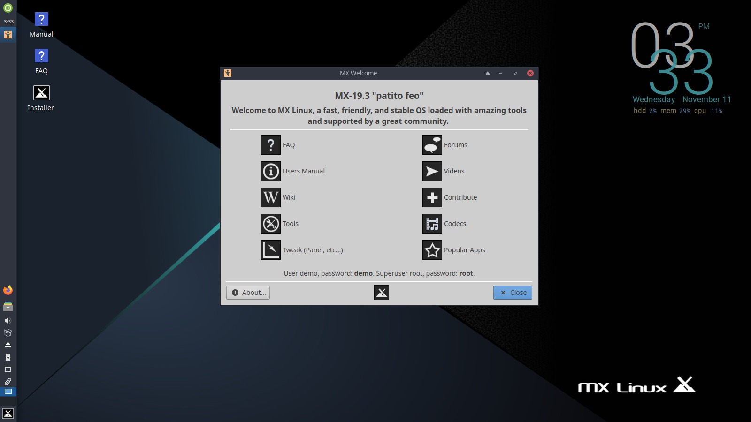This screenshot has height=422, width=751.
Task: Click the panel clock showing 3:33
Action: 8,22
